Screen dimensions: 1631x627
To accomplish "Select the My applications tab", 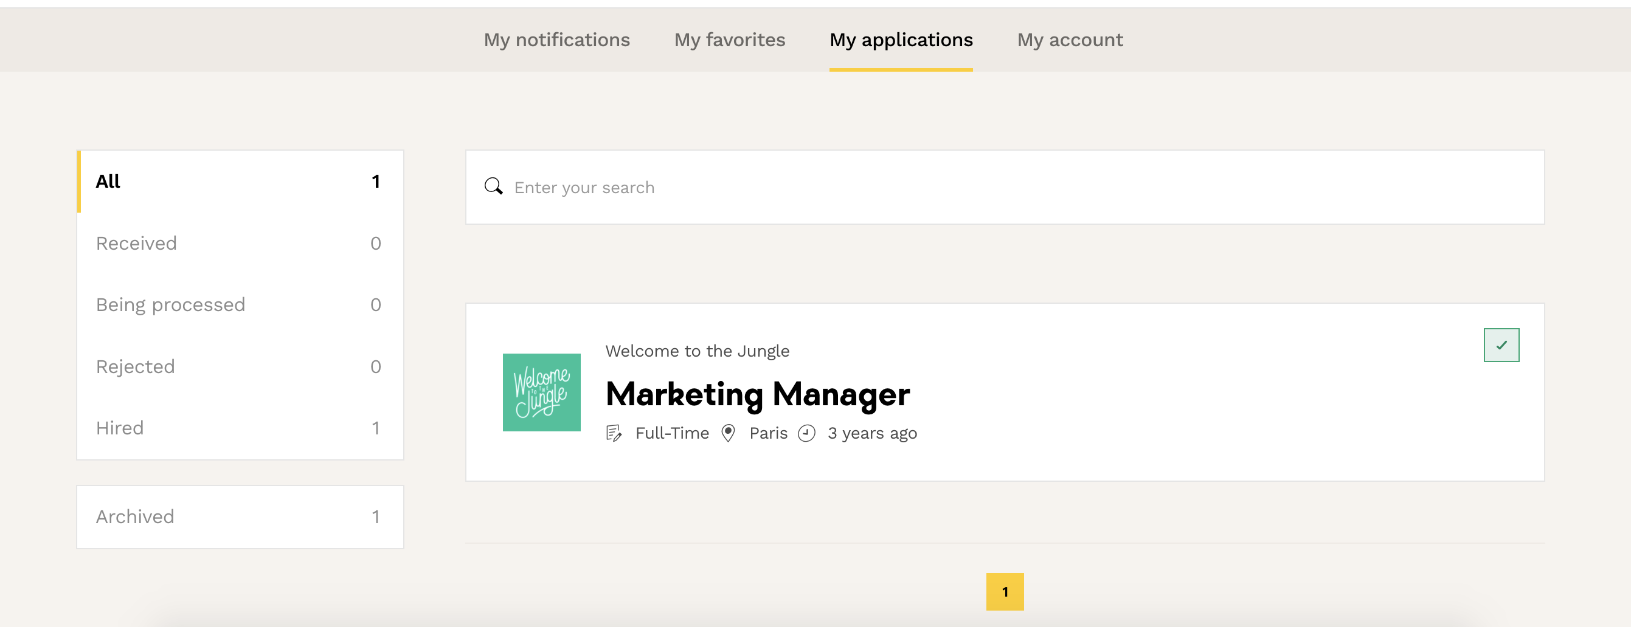I will 901,40.
